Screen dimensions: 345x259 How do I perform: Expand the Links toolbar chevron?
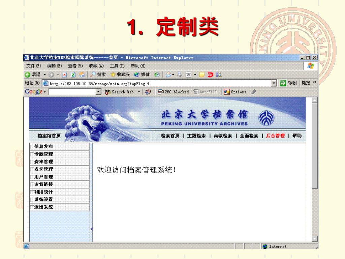click(315, 82)
